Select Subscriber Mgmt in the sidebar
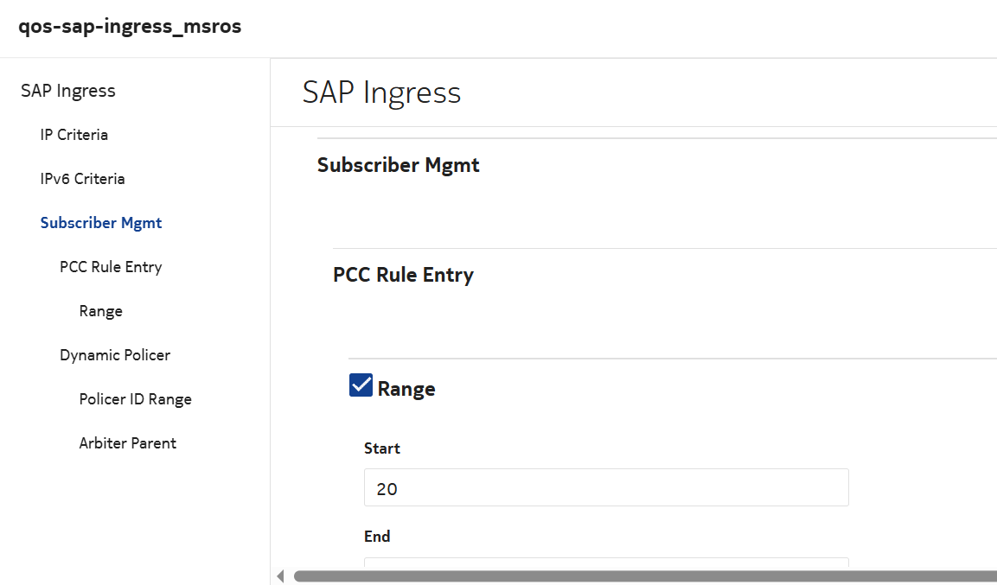Screen dimensions: 997x585 click(101, 223)
